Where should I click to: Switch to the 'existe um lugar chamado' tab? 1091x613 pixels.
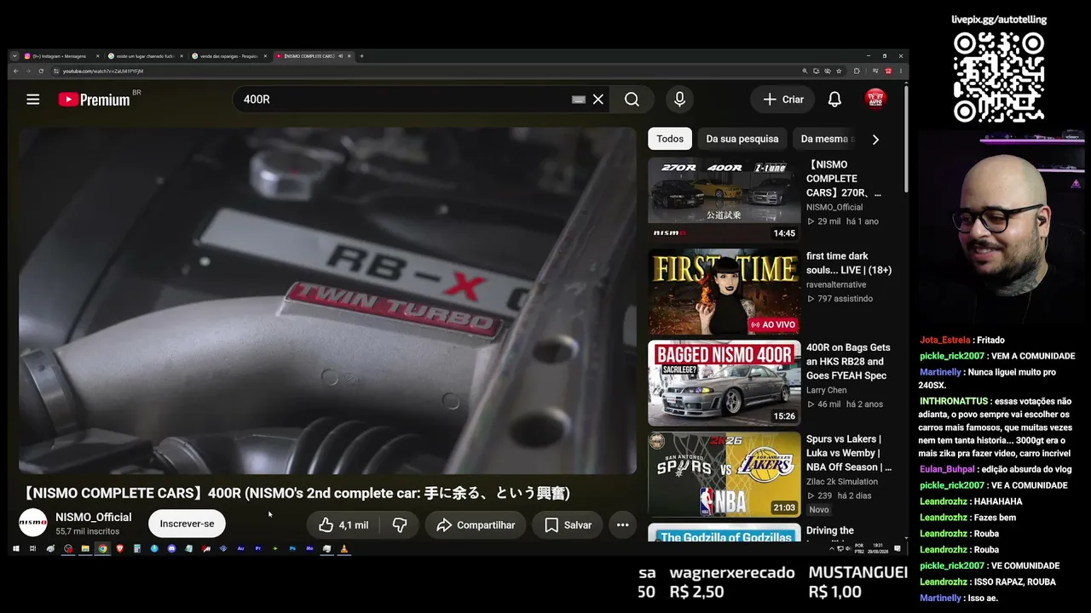coord(145,56)
